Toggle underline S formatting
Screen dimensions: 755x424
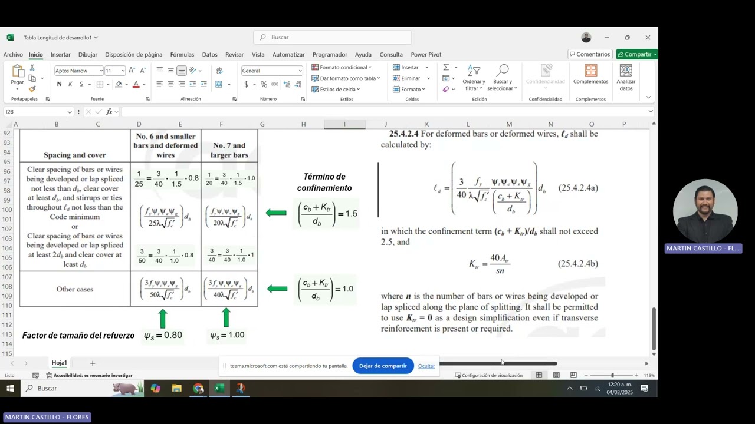(x=81, y=84)
